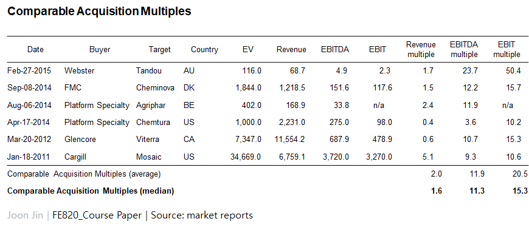This screenshot has width=529, height=227.
Task: Click the Target column header
Action: pos(160,50)
